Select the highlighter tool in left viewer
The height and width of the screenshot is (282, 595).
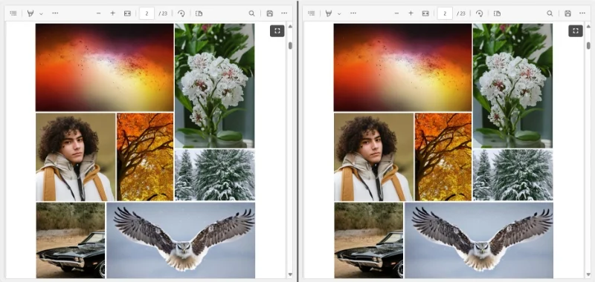pos(30,13)
